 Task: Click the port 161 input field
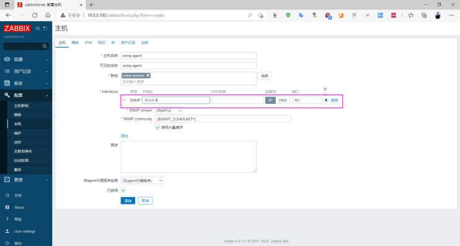(x=307, y=100)
